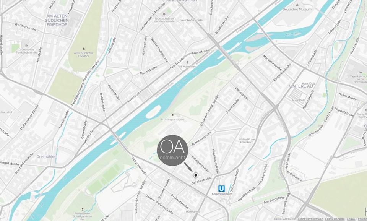
Task: Select the Tagesheimschule an der Hochstraße icon
Action: pyautogui.click(x=361, y=72)
